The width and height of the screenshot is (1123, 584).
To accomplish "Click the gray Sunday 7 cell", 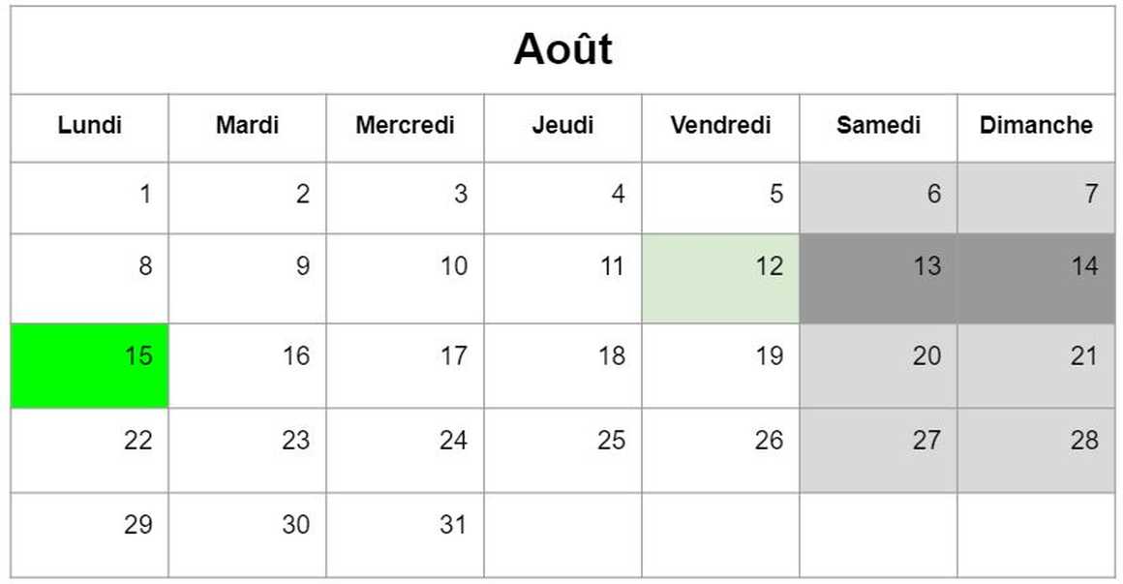I will click(1036, 198).
